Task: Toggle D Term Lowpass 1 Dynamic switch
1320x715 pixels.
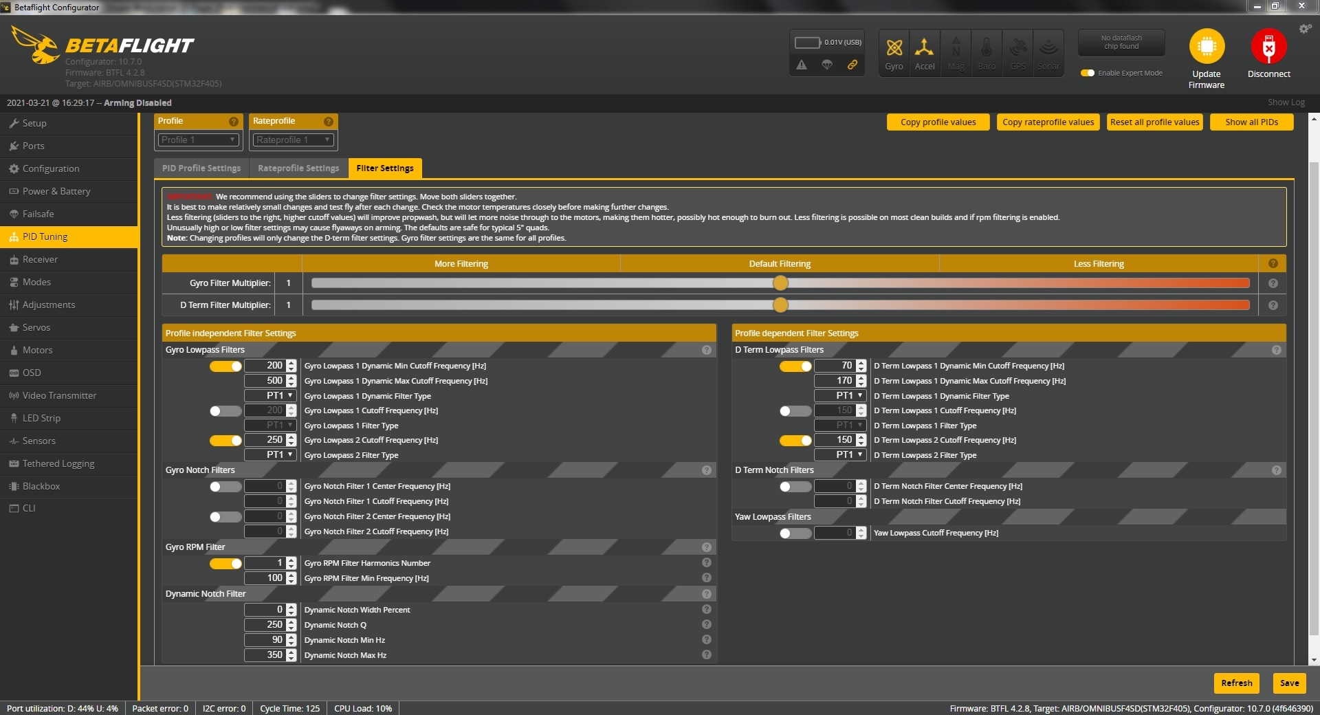Action: [x=795, y=366]
